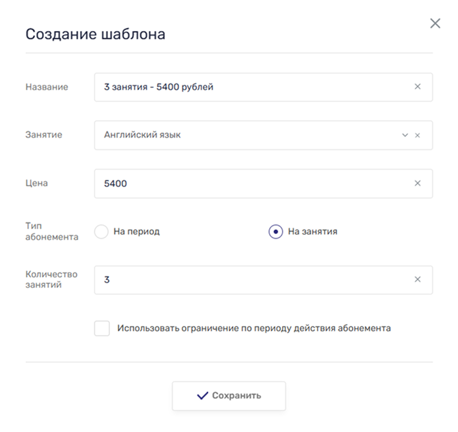Open the Английский язык combo box
Screen dimensions: 458x432
tap(246, 135)
